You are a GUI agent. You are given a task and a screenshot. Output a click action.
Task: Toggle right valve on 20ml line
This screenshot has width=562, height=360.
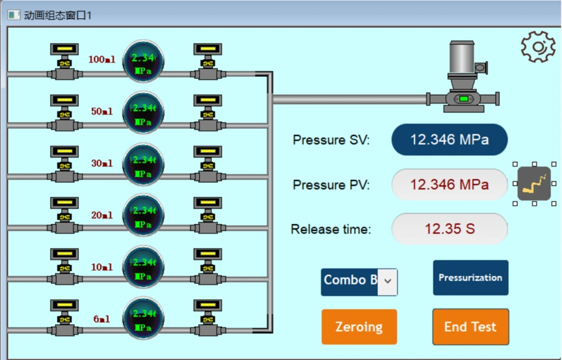pyautogui.click(x=208, y=215)
